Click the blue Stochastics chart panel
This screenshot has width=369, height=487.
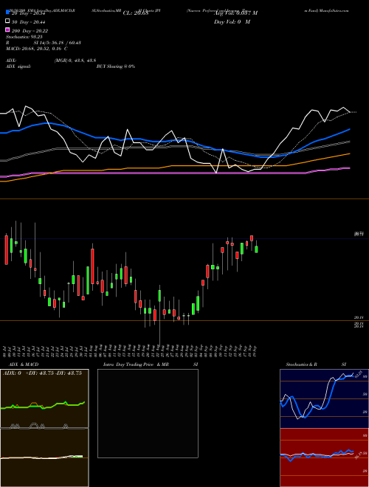tap(324, 398)
